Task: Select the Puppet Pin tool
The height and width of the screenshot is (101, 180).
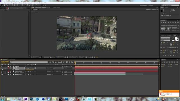Action: pyautogui.click(x=36, y=5)
